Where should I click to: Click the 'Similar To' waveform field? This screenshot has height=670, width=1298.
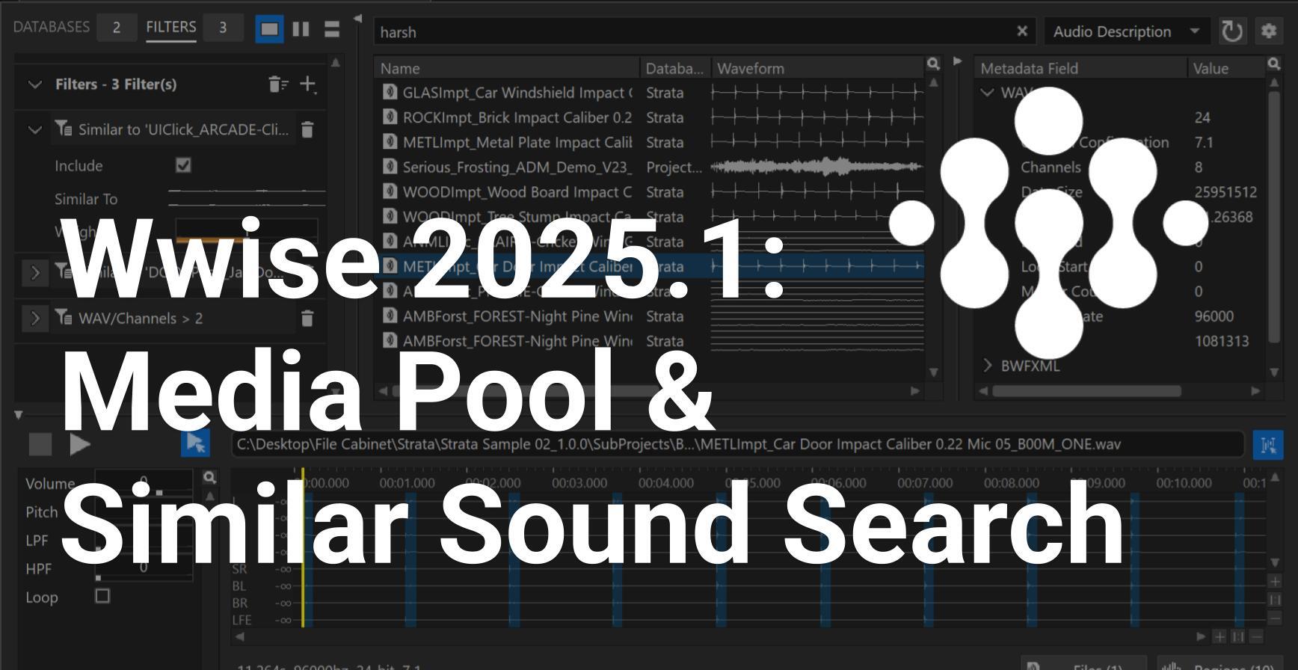coord(247,198)
